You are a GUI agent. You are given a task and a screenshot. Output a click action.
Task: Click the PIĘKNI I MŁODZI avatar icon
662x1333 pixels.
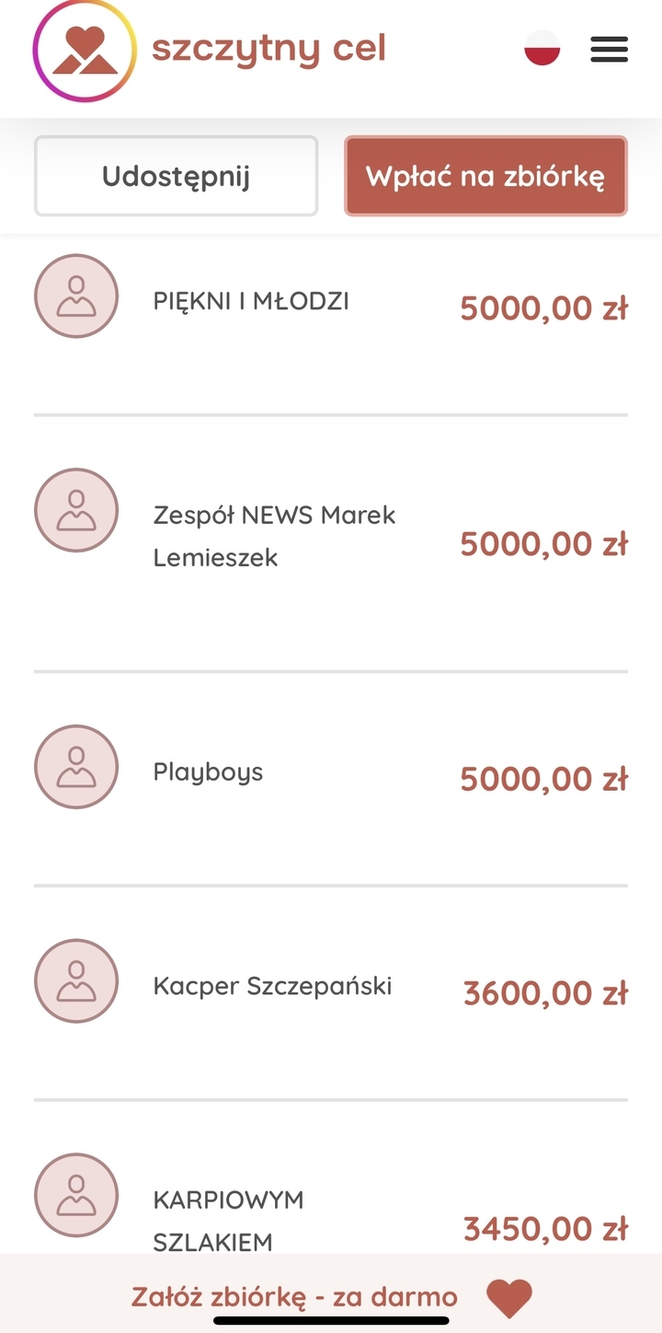pos(76,296)
